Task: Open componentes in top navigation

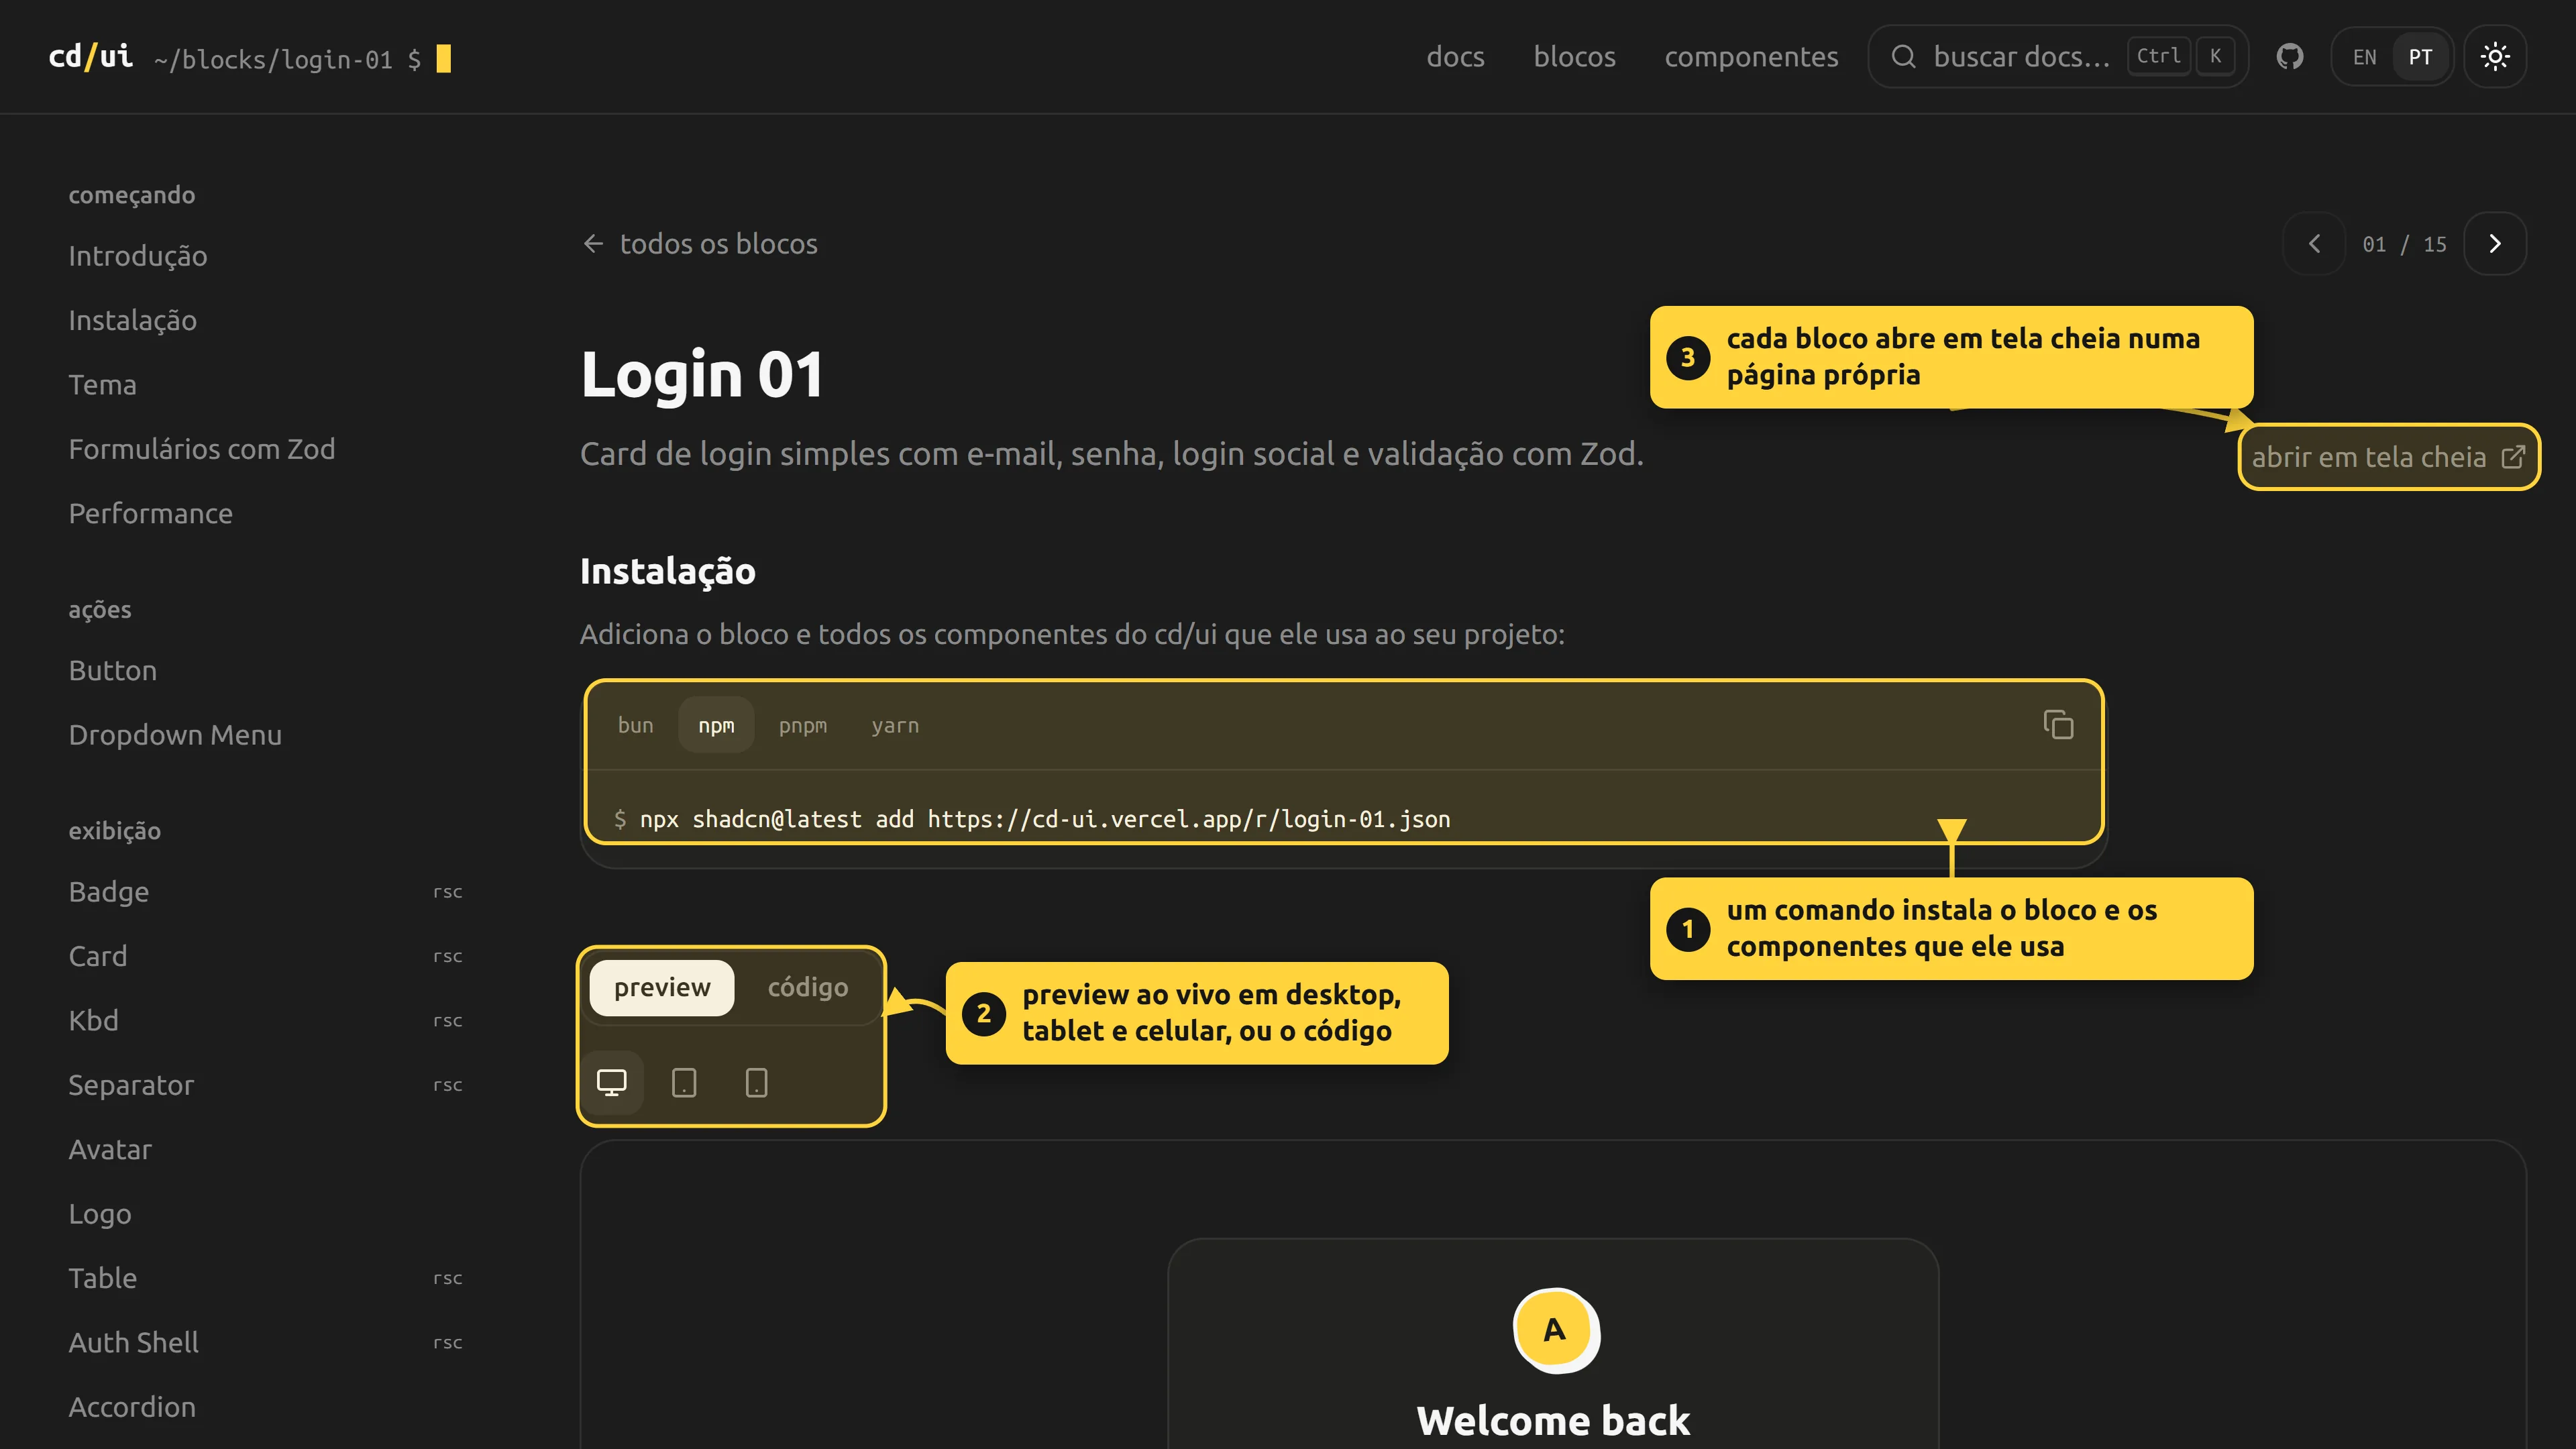Action: click(x=1751, y=57)
